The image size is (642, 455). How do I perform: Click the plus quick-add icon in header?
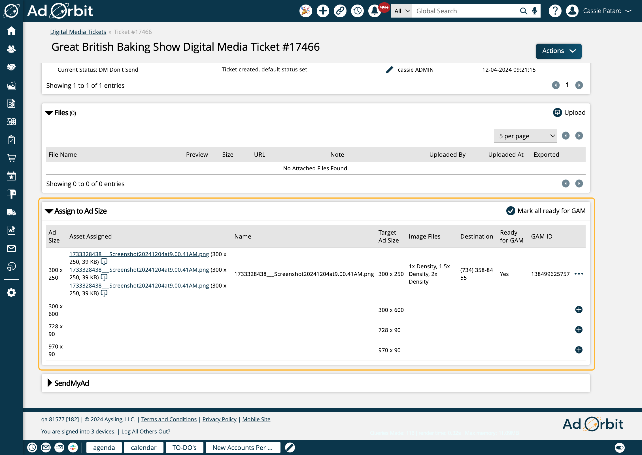323,11
